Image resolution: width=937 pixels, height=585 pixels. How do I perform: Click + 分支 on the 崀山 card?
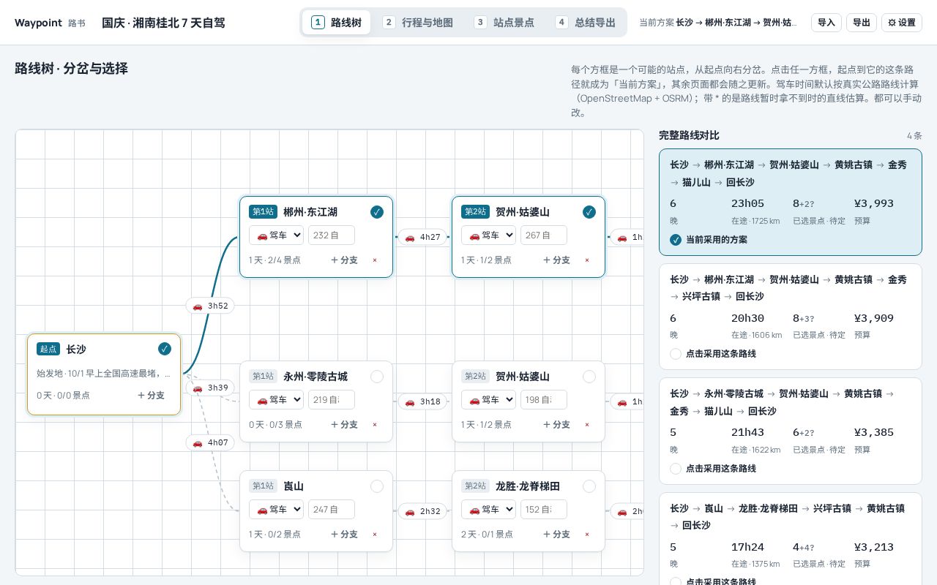[344, 535]
